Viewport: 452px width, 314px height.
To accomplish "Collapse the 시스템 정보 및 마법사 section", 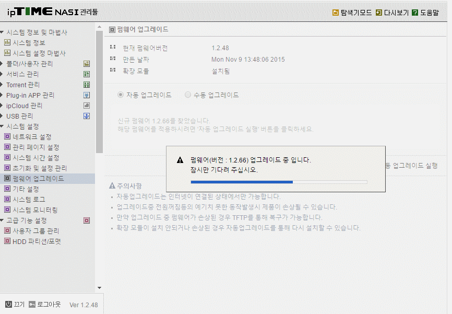I will click(2, 32).
